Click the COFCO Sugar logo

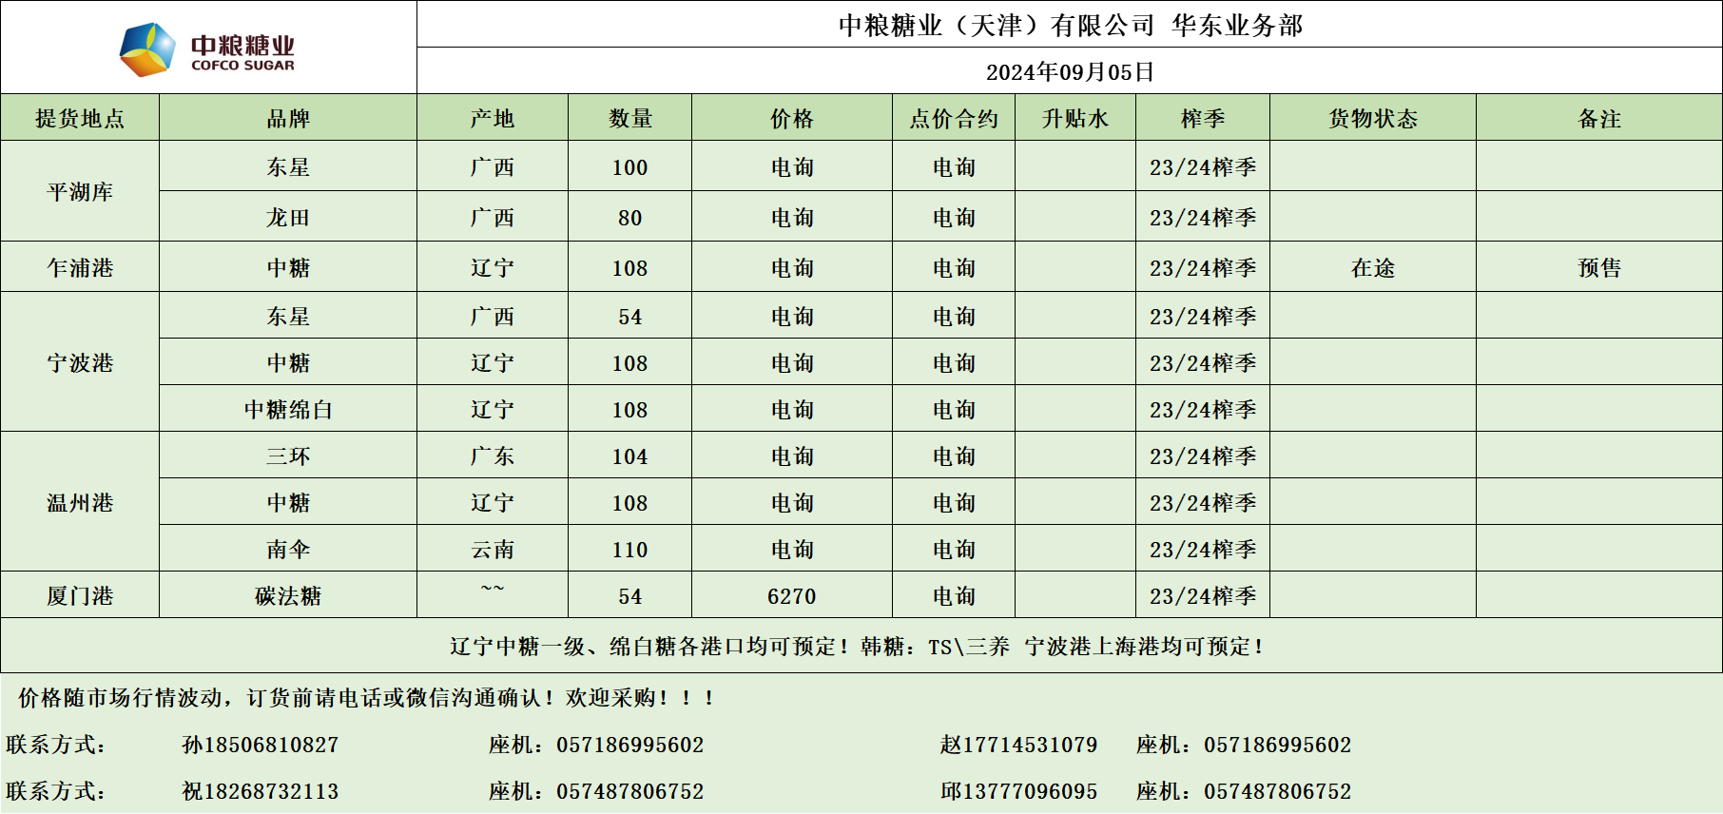click(x=207, y=49)
